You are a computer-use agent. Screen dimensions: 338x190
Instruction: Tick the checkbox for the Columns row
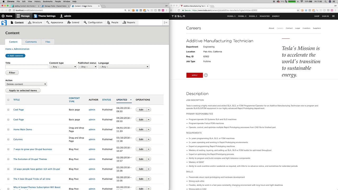pyautogui.click(x=8, y=139)
